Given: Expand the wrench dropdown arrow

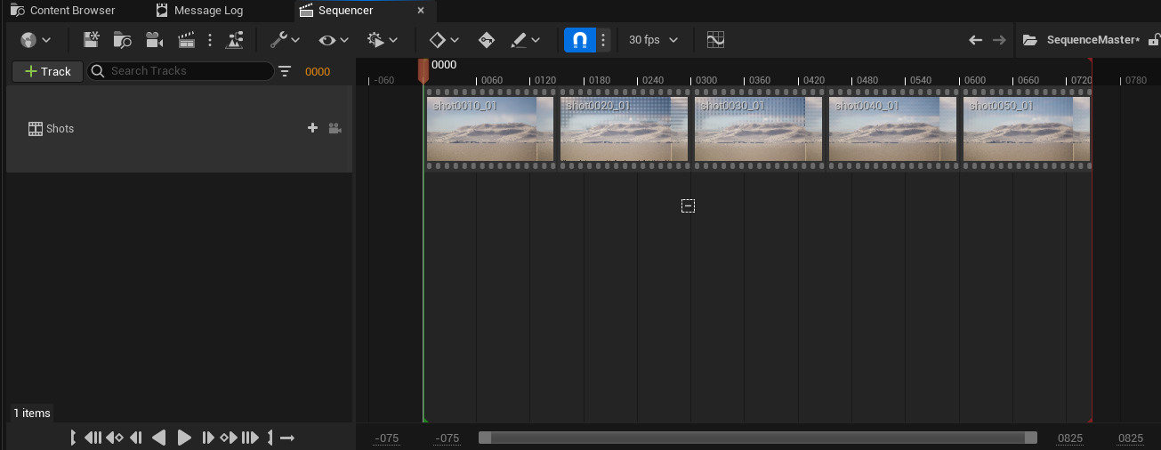Looking at the screenshot, I should point(295,40).
